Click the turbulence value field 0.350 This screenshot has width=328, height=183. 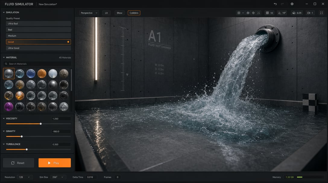[61, 144]
